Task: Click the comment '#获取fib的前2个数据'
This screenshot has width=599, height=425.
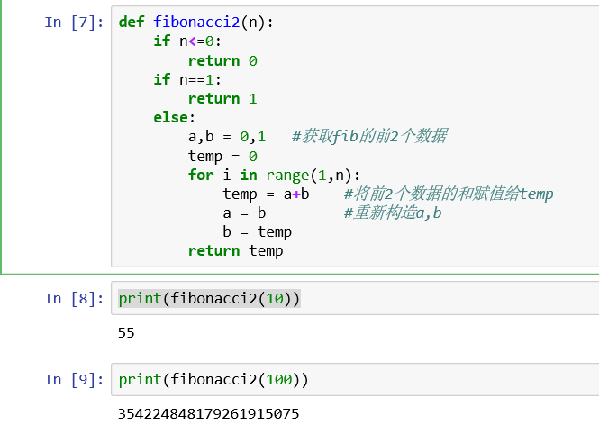Action: (x=369, y=137)
